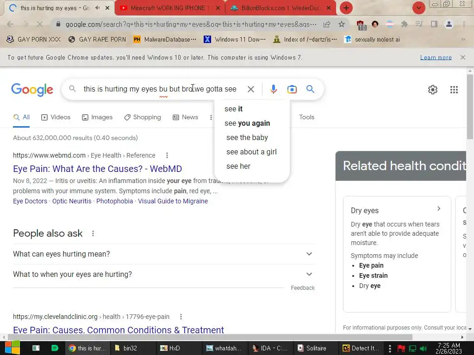Image resolution: width=474 pixels, height=355 pixels.
Task: Click inside the Google search text field
Action: tap(160, 89)
